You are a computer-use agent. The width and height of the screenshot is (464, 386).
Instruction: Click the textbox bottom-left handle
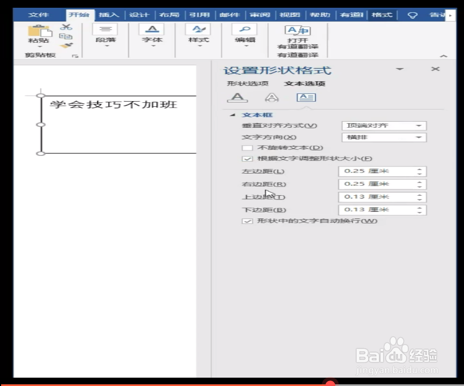41,153
